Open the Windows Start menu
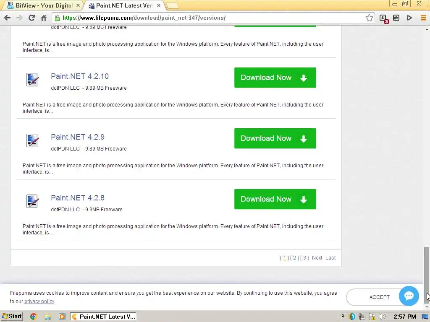 tap(12, 317)
